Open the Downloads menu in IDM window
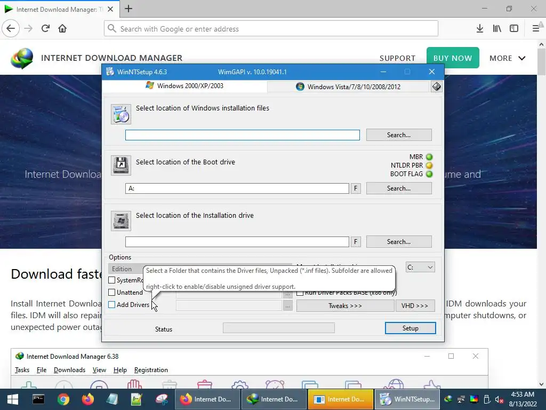 click(69, 370)
